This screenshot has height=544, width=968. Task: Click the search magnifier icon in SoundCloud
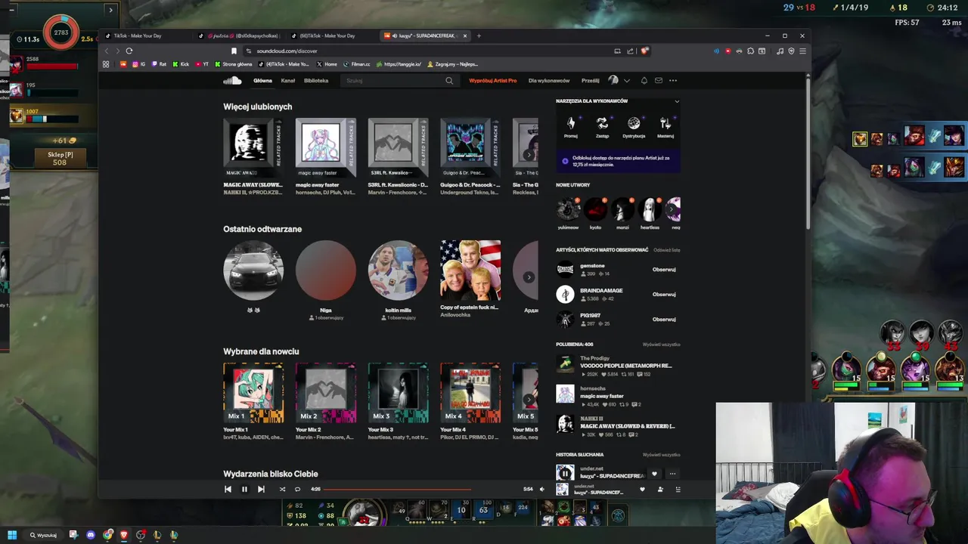(x=449, y=81)
